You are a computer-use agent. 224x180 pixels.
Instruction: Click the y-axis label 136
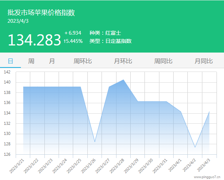click(x=7, y=103)
